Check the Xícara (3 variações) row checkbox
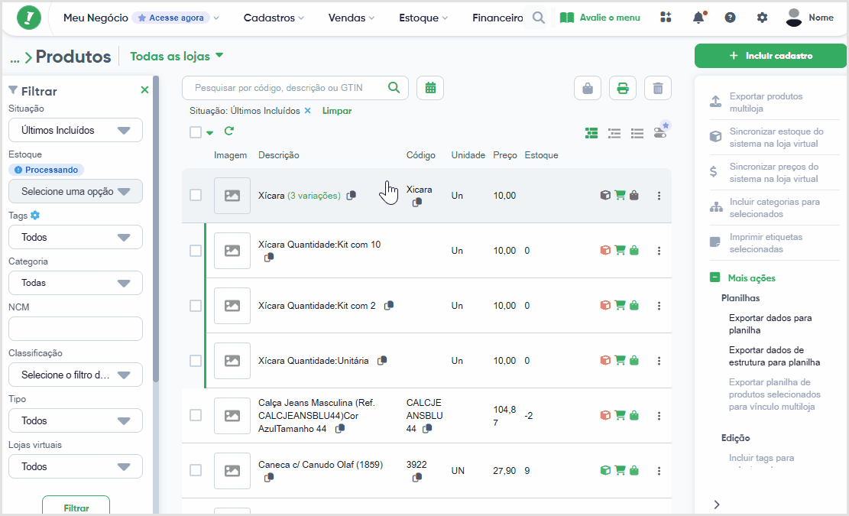Screen dimensions: 849x516 (196, 195)
